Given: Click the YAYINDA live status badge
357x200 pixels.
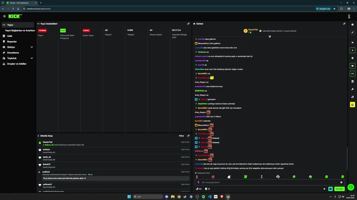Looking at the screenshot, I should point(42,31).
